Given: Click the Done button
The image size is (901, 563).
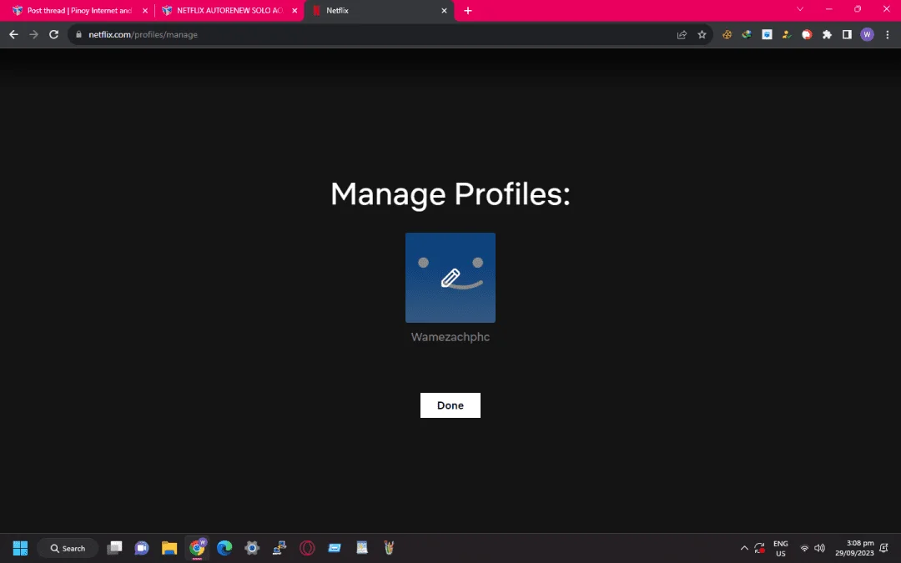Looking at the screenshot, I should (x=450, y=405).
